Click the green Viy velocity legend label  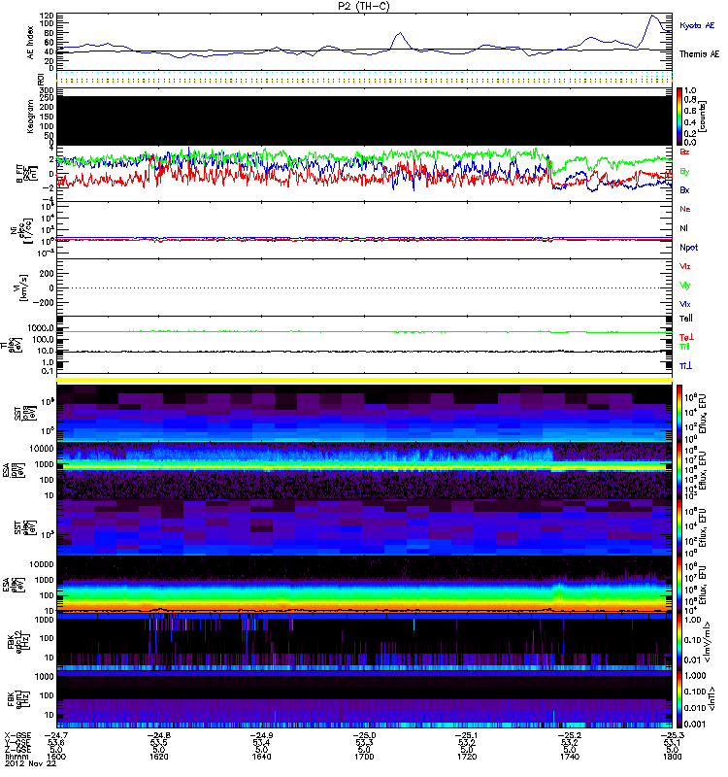[x=684, y=286]
